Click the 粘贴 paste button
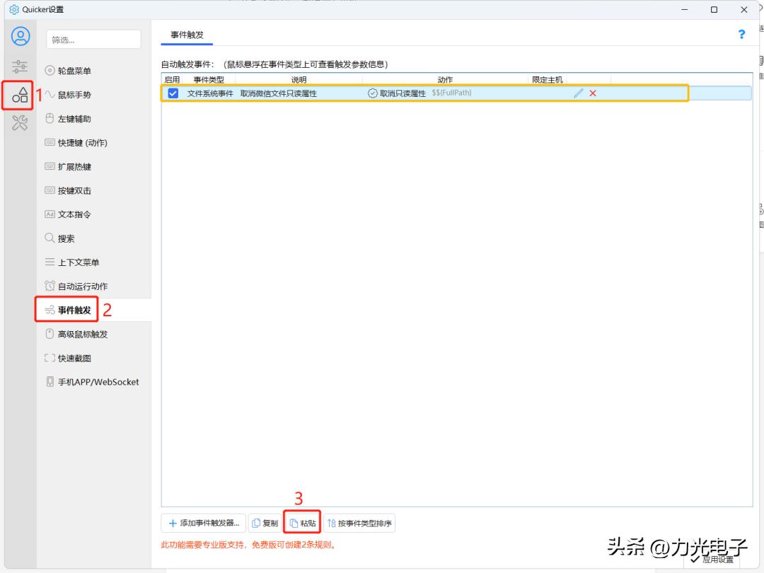 303,523
